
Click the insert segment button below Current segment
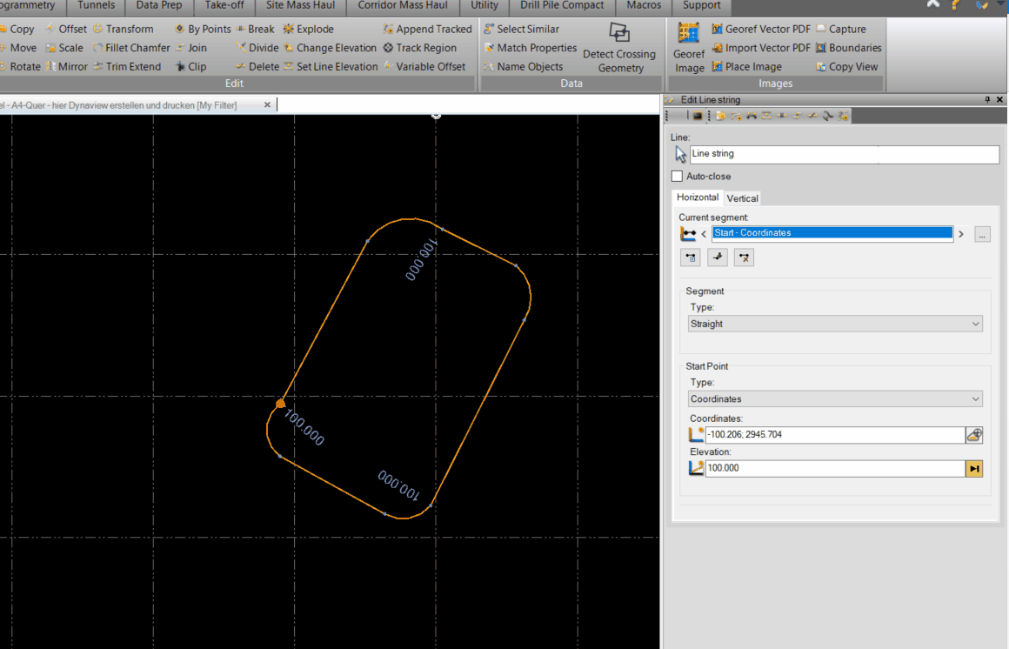coord(690,257)
